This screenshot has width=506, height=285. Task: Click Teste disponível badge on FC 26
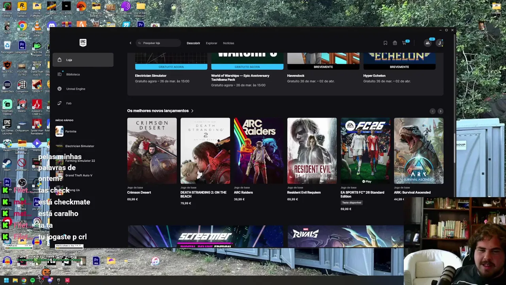(x=352, y=203)
